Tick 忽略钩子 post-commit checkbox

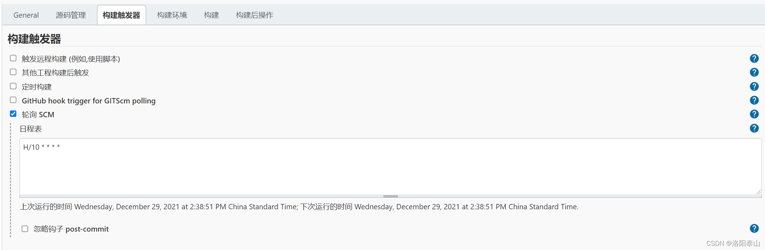coord(25,229)
